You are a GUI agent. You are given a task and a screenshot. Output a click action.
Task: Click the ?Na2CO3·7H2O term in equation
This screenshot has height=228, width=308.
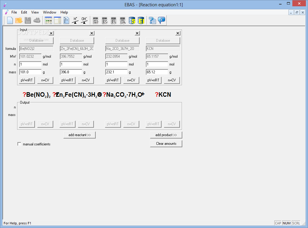(x=122, y=95)
